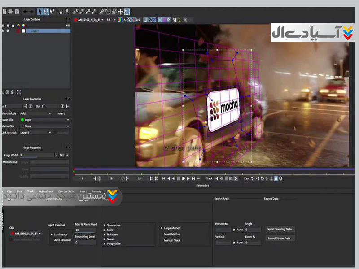359x269 pixels.
Task: Open the Blend Mode dropdown
Action: (x=36, y=113)
